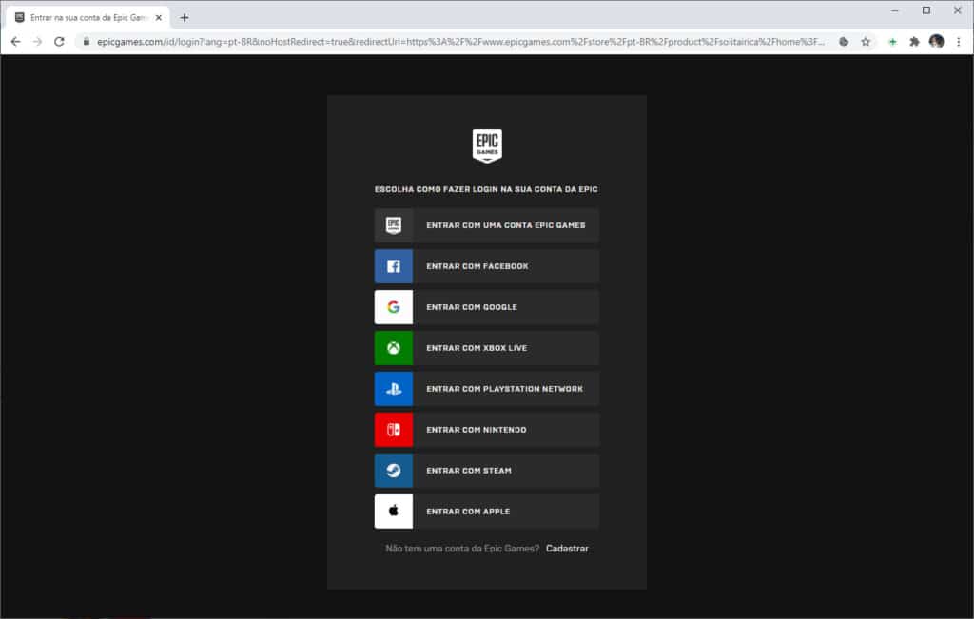Click the cookie icon in the address bar
974x619 pixels.
point(844,42)
